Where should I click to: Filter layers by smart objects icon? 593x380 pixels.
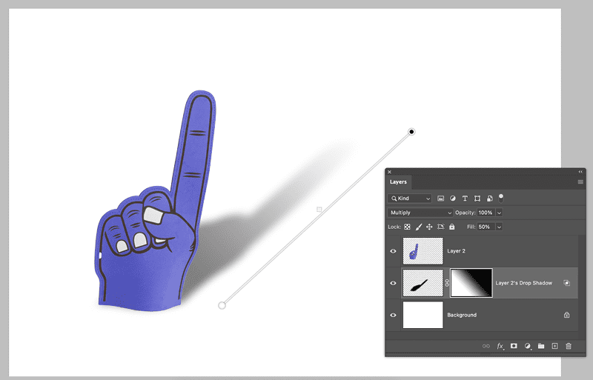(489, 199)
